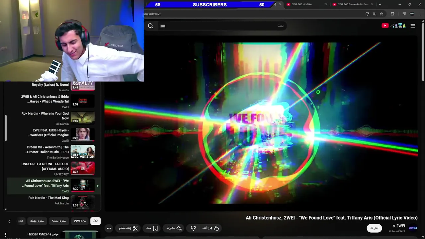
Task: Select the 'من 2WEI' filter chip
Action: tap(80, 221)
